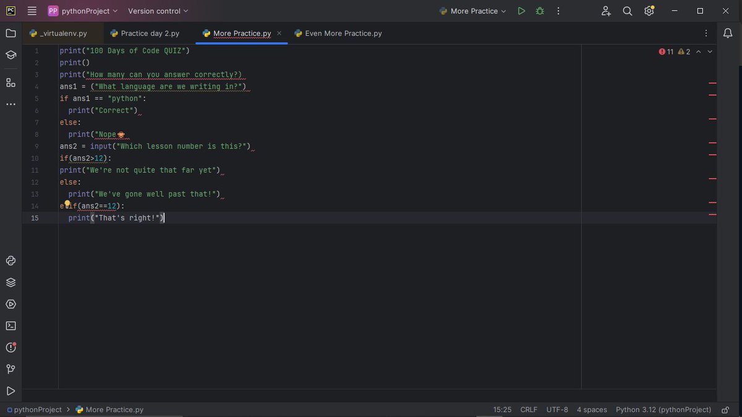Open Notifications bell icon
Screen dimensions: 742x417
(728, 33)
